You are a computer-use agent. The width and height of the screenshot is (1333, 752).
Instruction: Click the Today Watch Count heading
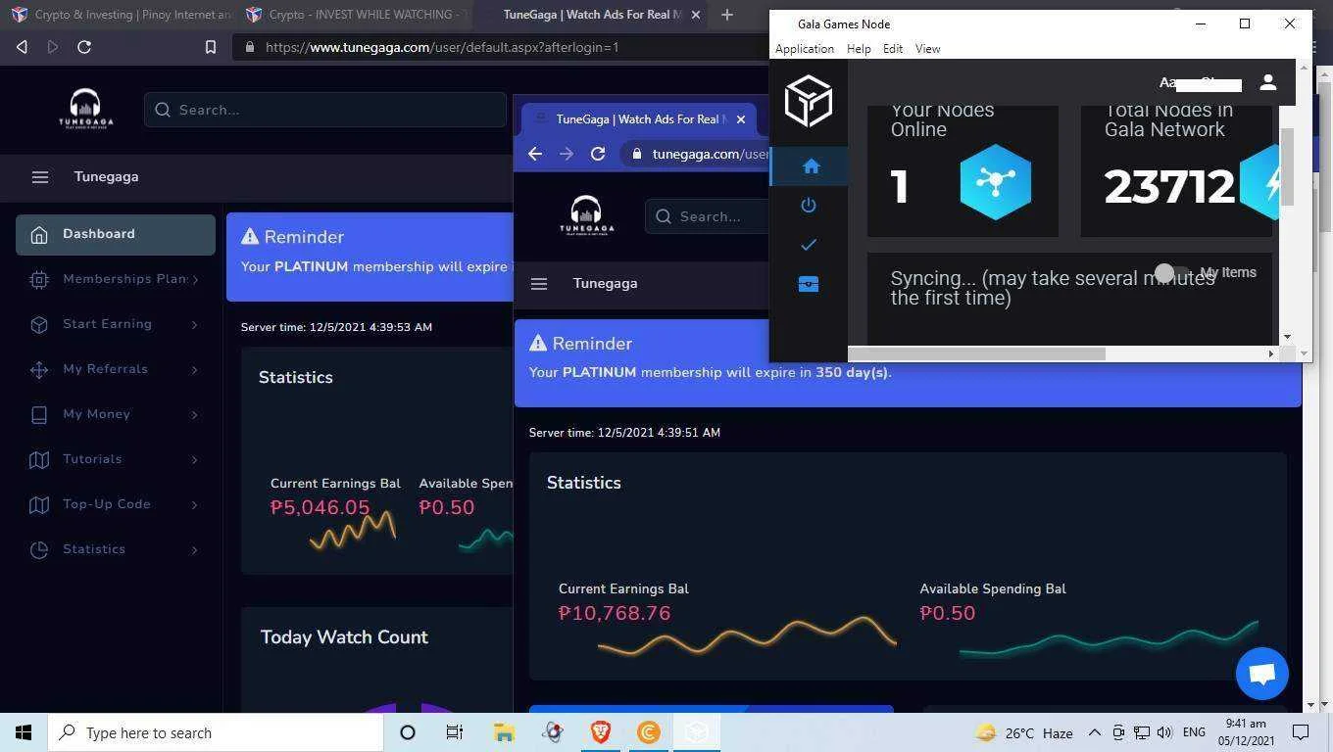click(x=344, y=637)
